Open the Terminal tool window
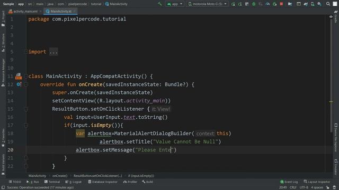The height and width of the screenshot is (190, 339). [x=52, y=182]
